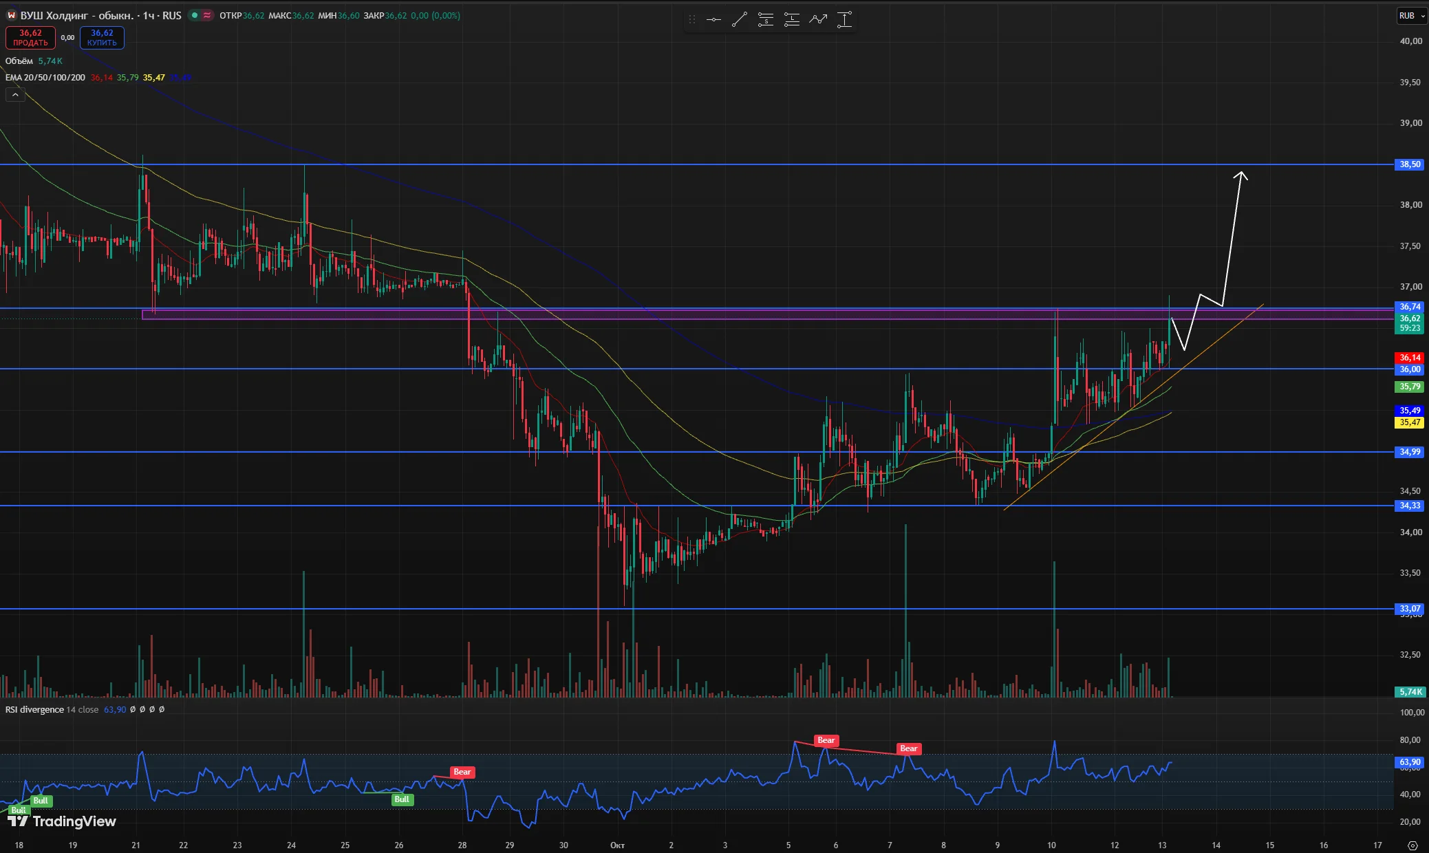Click the 34,33 horizontal level label
The width and height of the screenshot is (1429, 853).
1410,506
